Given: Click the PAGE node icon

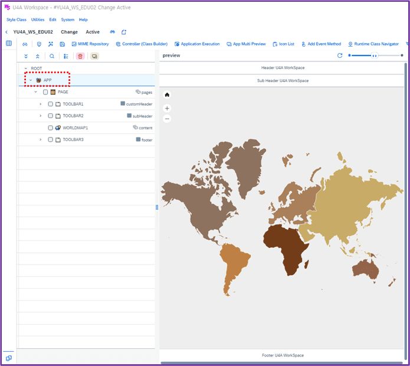Looking at the screenshot, I should [x=53, y=92].
